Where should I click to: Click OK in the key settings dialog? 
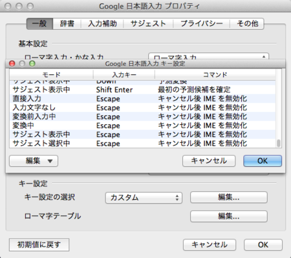pyautogui.click(x=263, y=161)
